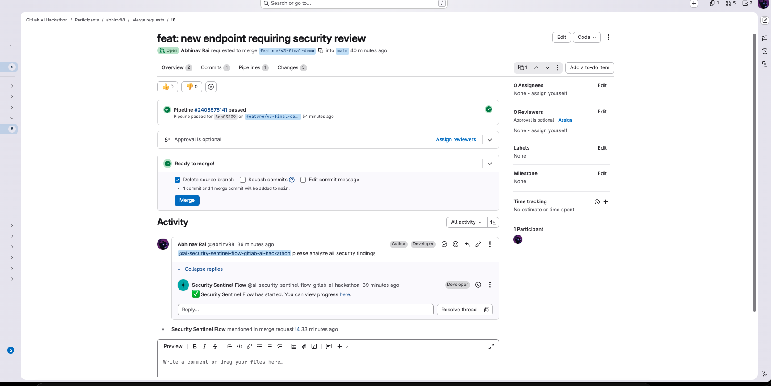Switch comment editor to Preview
This screenshot has width=771, height=386.
(x=173, y=346)
